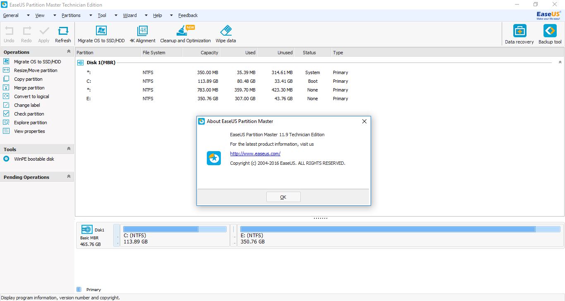Open the Wizard menu

[x=130, y=15]
